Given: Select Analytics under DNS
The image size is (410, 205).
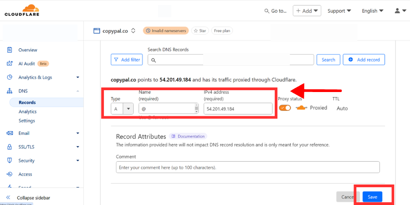Looking at the screenshot, I should (27, 112).
